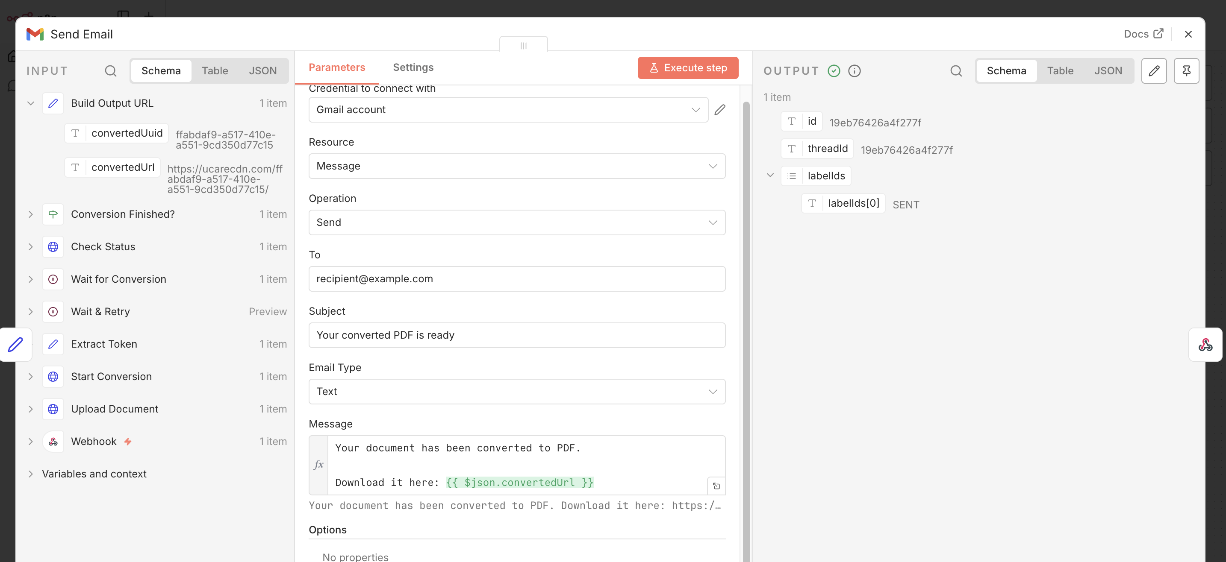
Task: Expand Variables and context
Action: [30, 474]
